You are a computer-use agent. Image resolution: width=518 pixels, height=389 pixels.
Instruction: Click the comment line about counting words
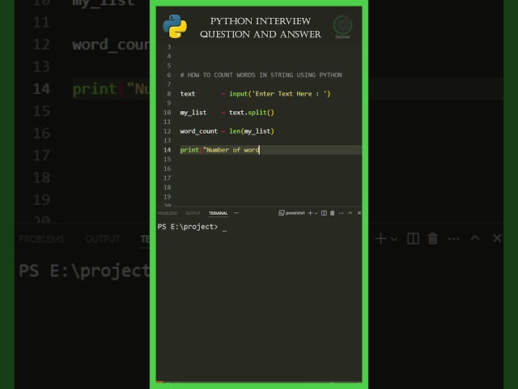(x=261, y=75)
